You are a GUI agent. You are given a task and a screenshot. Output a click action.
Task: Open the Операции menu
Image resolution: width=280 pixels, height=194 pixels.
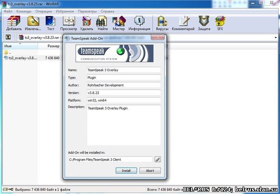(x=44, y=11)
